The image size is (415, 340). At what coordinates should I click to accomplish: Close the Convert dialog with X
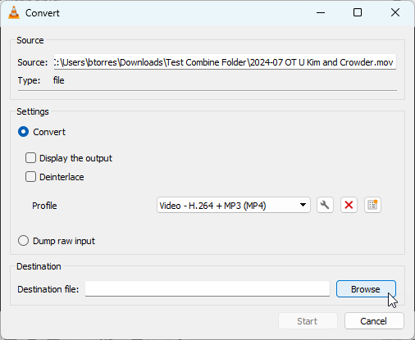point(395,12)
